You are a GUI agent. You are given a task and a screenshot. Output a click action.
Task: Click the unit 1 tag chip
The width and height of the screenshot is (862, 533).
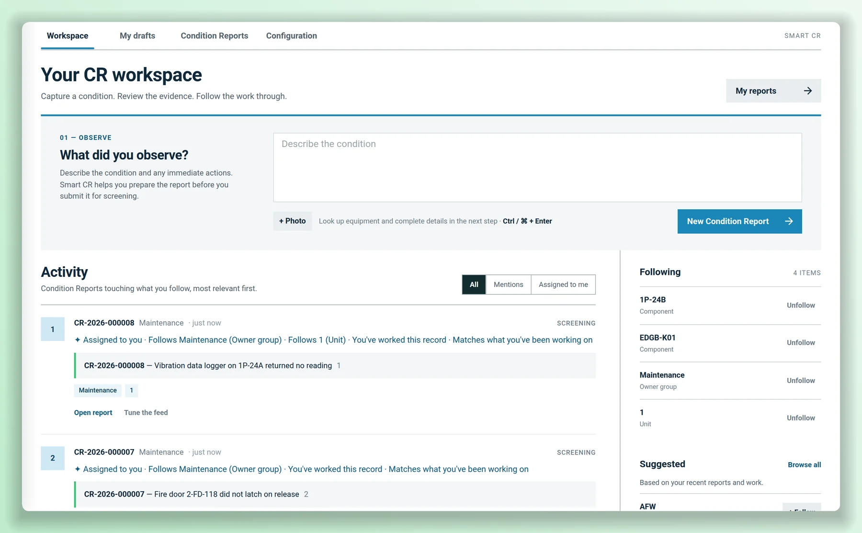point(132,390)
